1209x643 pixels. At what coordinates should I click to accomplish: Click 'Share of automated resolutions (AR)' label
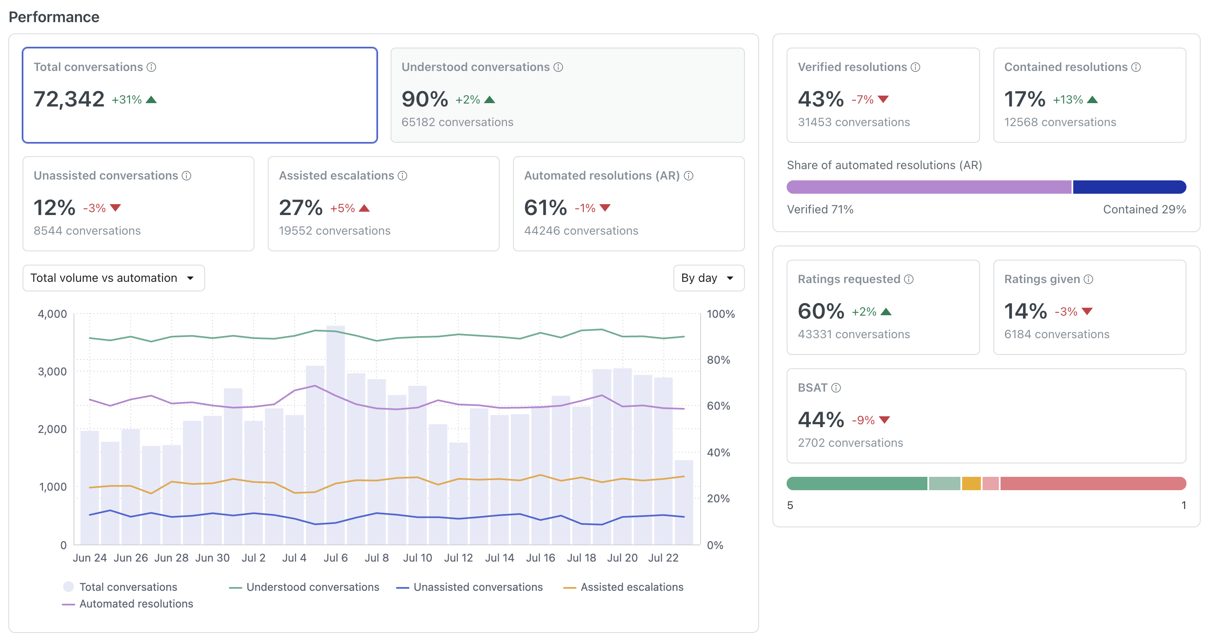(x=885, y=165)
